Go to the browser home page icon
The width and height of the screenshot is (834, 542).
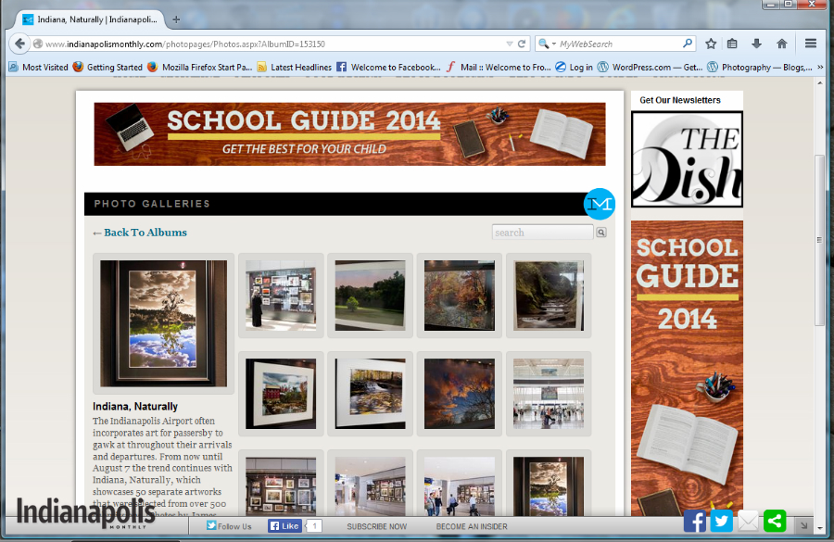point(781,44)
